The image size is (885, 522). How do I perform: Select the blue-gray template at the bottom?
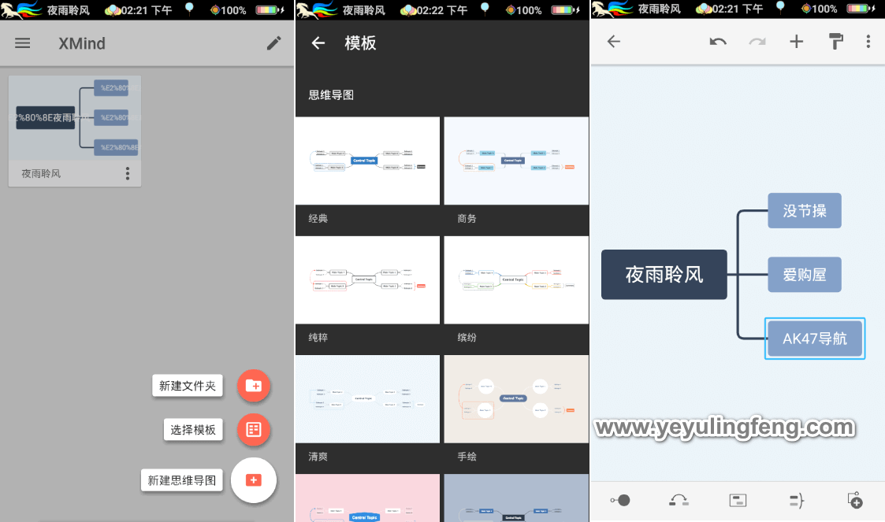(516, 498)
